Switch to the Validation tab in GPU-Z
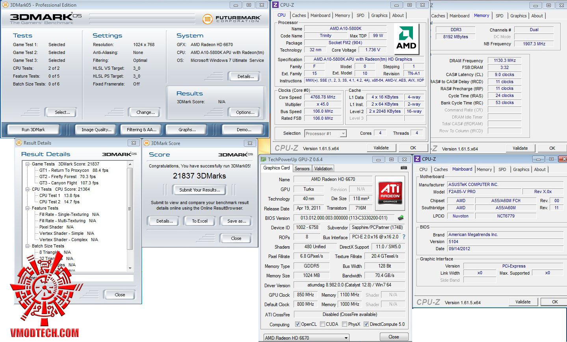 pos(323,169)
